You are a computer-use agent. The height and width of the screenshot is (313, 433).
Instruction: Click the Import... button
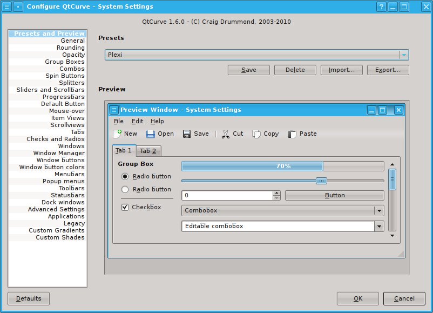(x=341, y=70)
